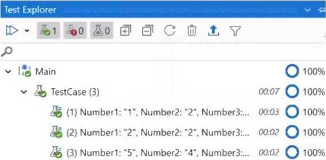
Task: Click the upload export icon
Action: coord(213,31)
